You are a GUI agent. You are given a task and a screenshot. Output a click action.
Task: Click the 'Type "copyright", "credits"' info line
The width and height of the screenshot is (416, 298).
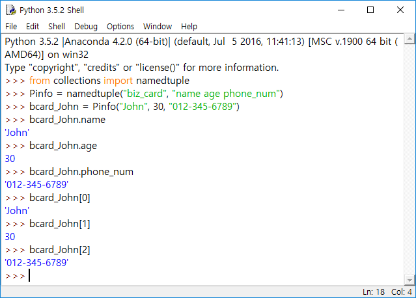click(x=142, y=68)
